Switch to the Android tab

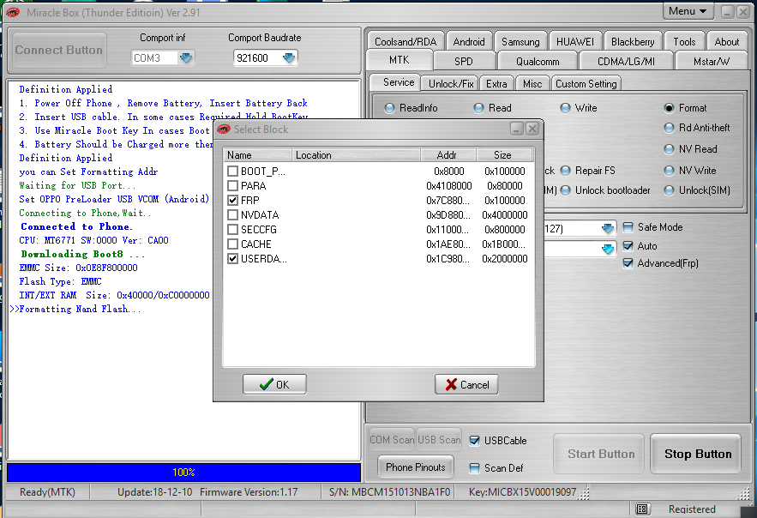pos(469,41)
